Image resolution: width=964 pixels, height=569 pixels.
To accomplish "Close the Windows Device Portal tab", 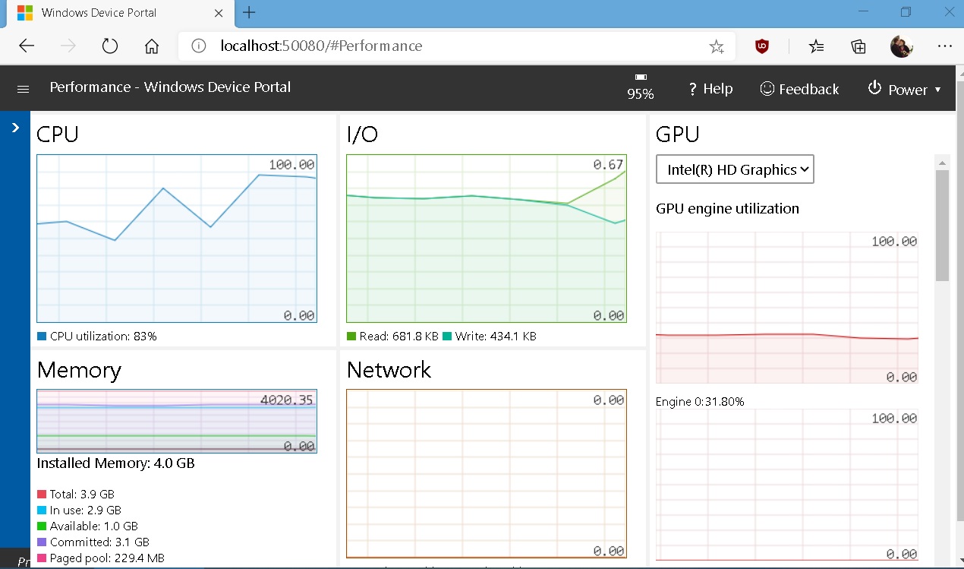I will tap(219, 13).
